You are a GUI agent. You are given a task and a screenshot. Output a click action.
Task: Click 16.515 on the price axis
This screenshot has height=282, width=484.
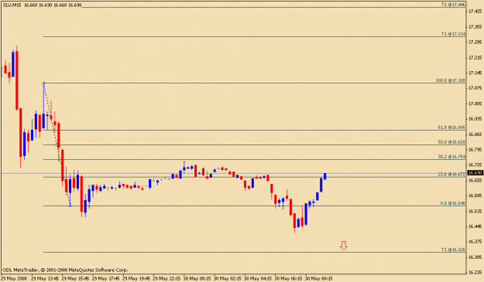point(475,211)
